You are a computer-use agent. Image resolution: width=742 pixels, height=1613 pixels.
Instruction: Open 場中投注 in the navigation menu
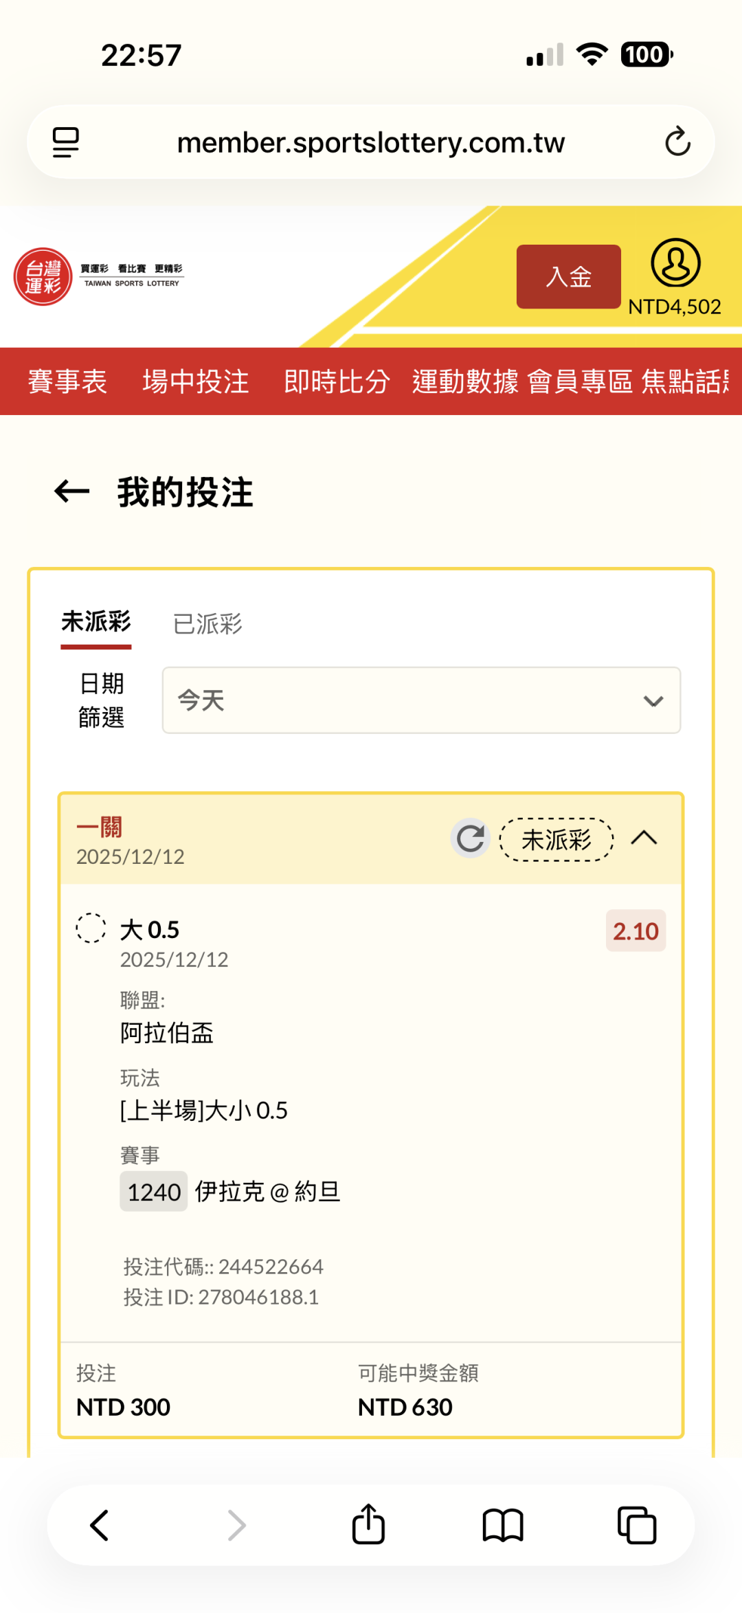(196, 381)
